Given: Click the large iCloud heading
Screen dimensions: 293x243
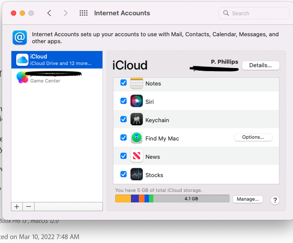Looking at the screenshot, I should coord(130,65).
